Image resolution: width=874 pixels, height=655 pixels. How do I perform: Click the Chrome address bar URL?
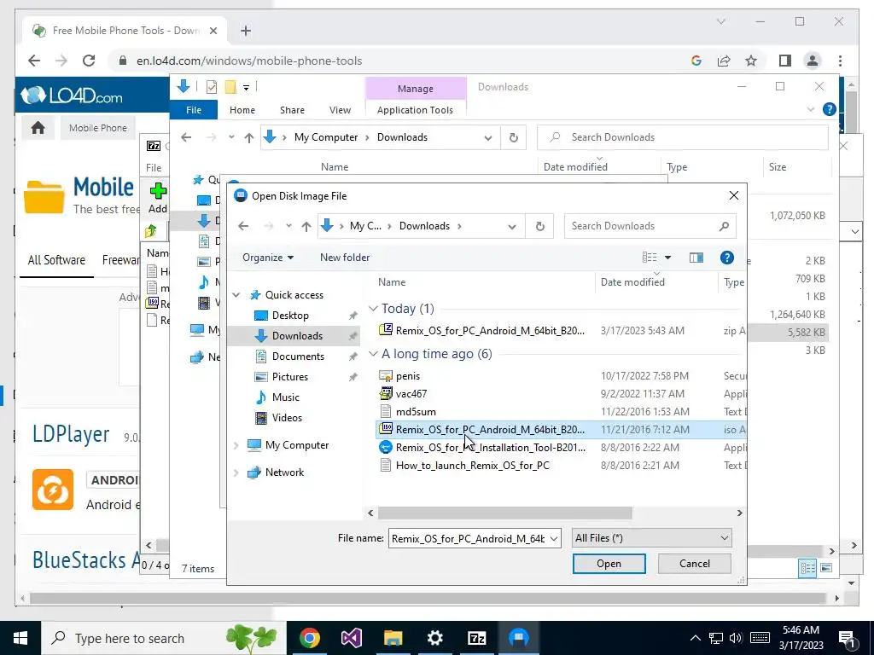click(x=249, y=61)
